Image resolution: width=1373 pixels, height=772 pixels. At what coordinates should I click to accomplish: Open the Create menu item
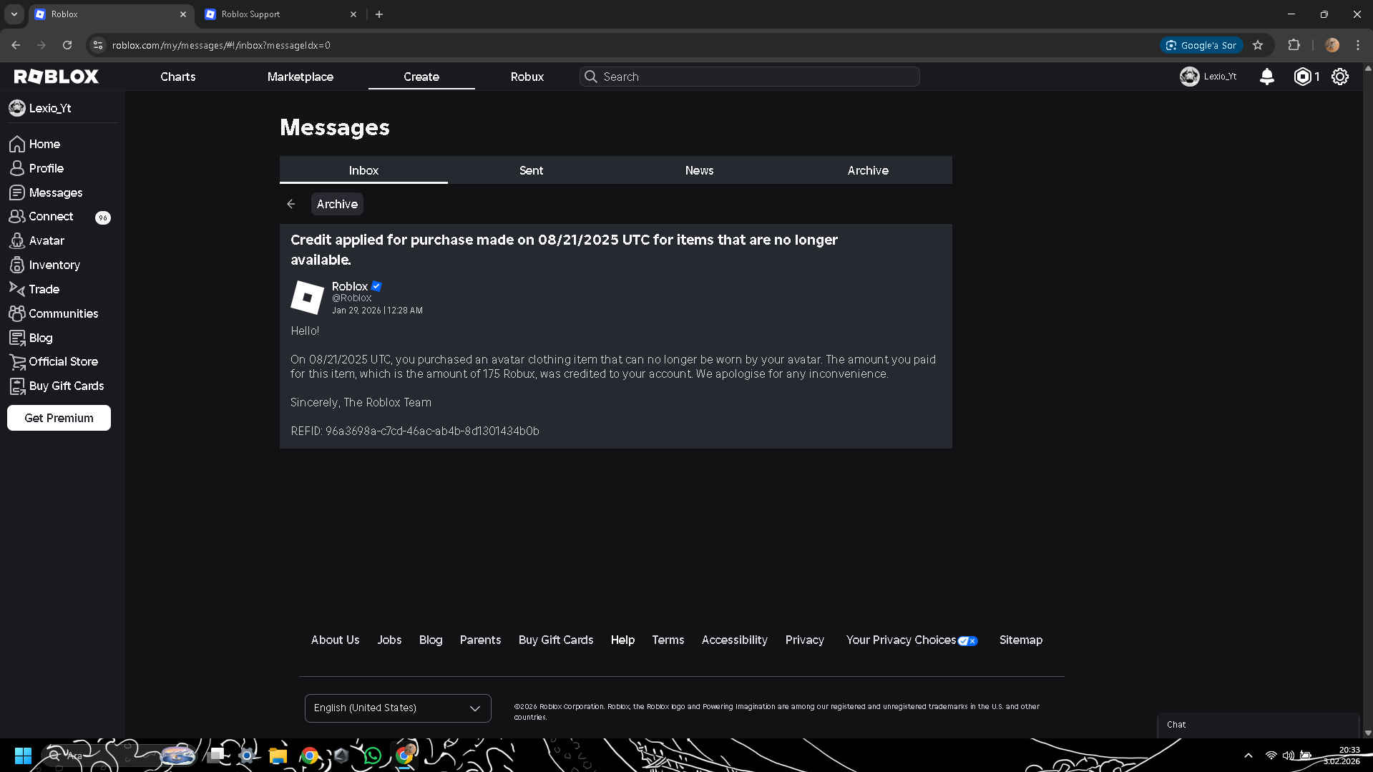pyautogui.click(x=421, y=77)
